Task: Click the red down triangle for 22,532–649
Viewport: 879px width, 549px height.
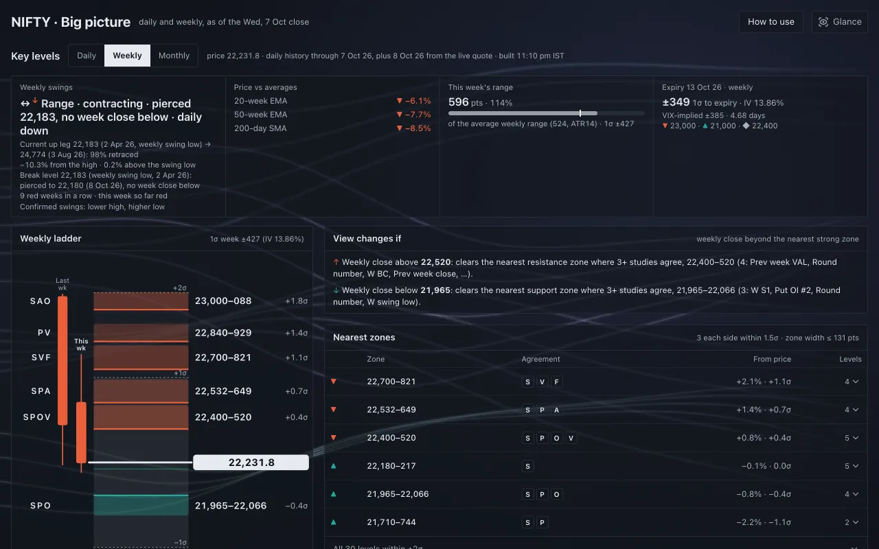Action: (334, 410)
